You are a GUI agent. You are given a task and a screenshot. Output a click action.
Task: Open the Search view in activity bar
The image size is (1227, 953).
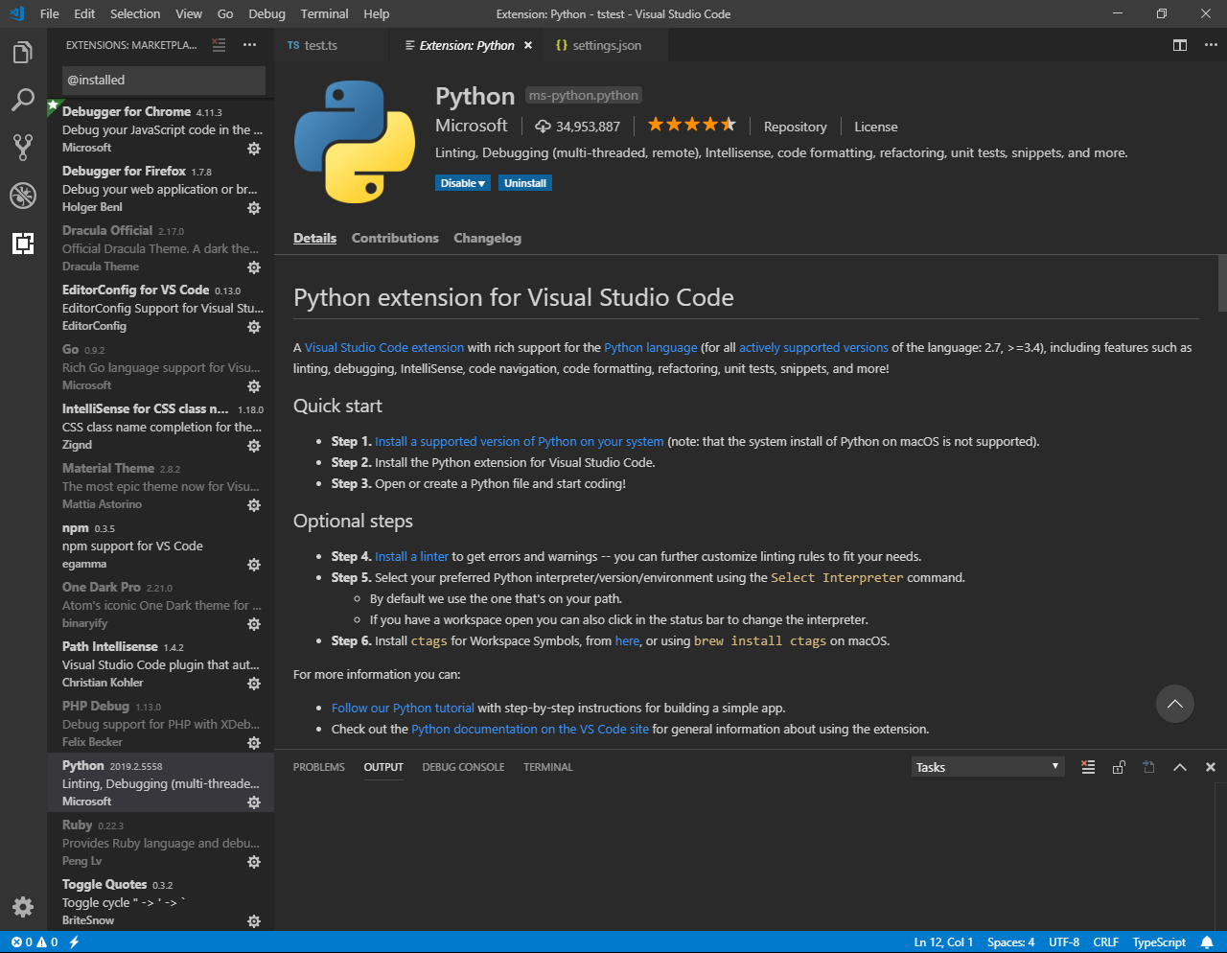[x=23, y=100]
